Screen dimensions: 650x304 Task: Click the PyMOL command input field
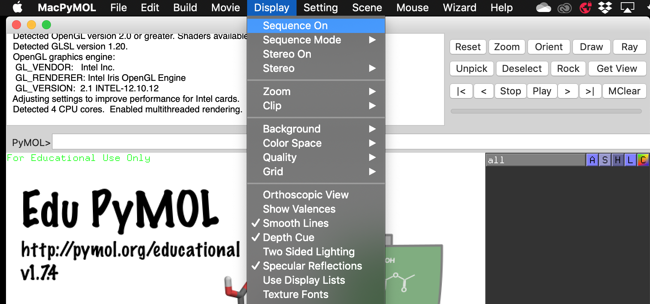(150, 142)
